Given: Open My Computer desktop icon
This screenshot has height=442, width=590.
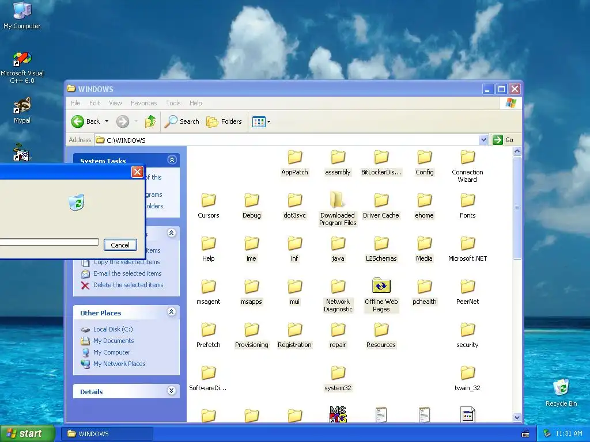Looking at the screenshot, I should pos(22,16).
